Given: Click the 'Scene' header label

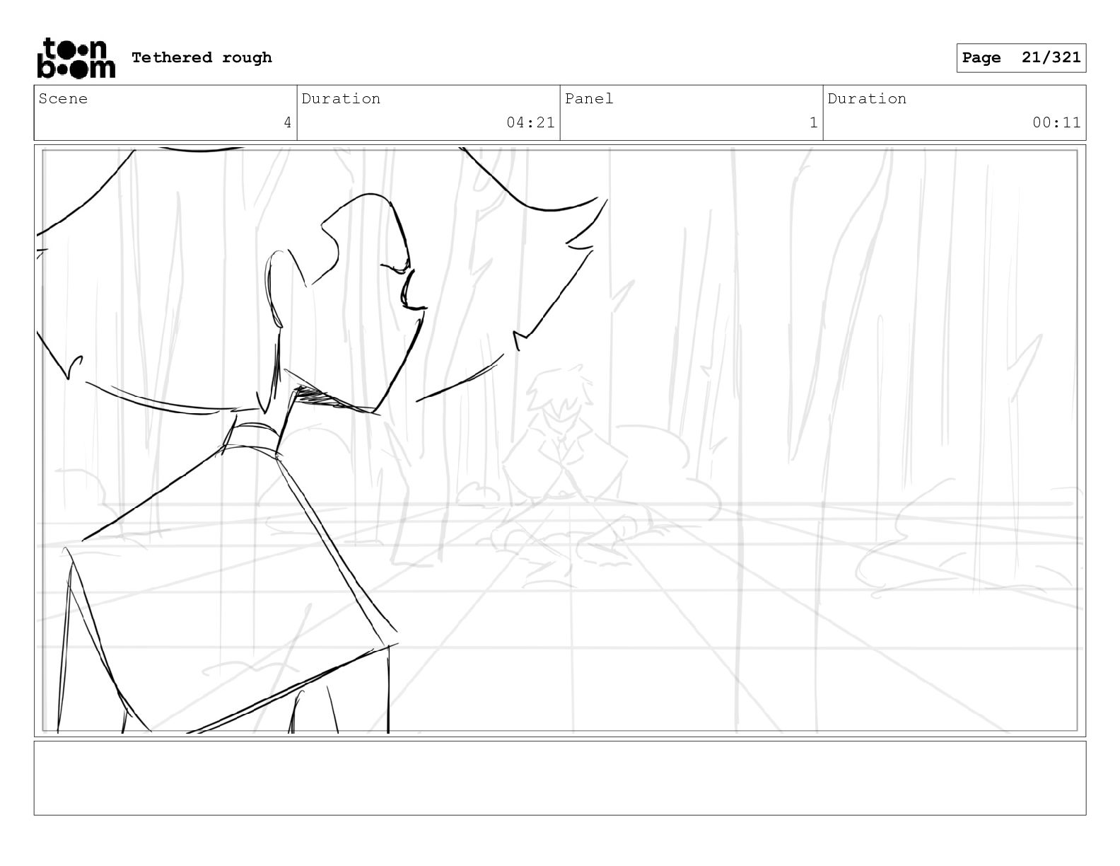Looking at the screenshot, I should [63, 98].
